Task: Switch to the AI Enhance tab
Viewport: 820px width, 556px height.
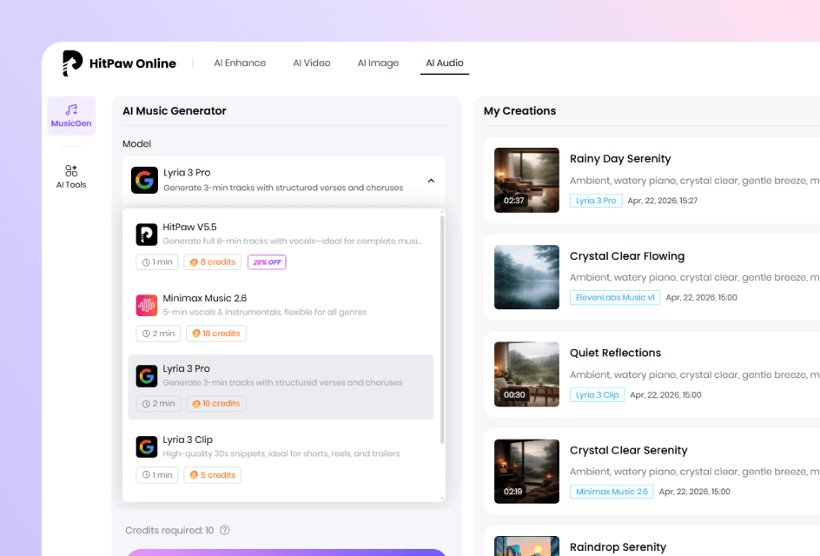Action: coord(240,63)
